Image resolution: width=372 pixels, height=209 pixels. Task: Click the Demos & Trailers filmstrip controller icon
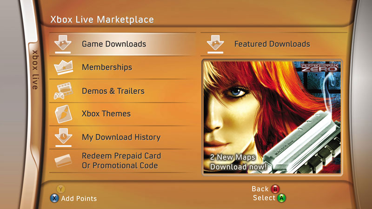63,91
